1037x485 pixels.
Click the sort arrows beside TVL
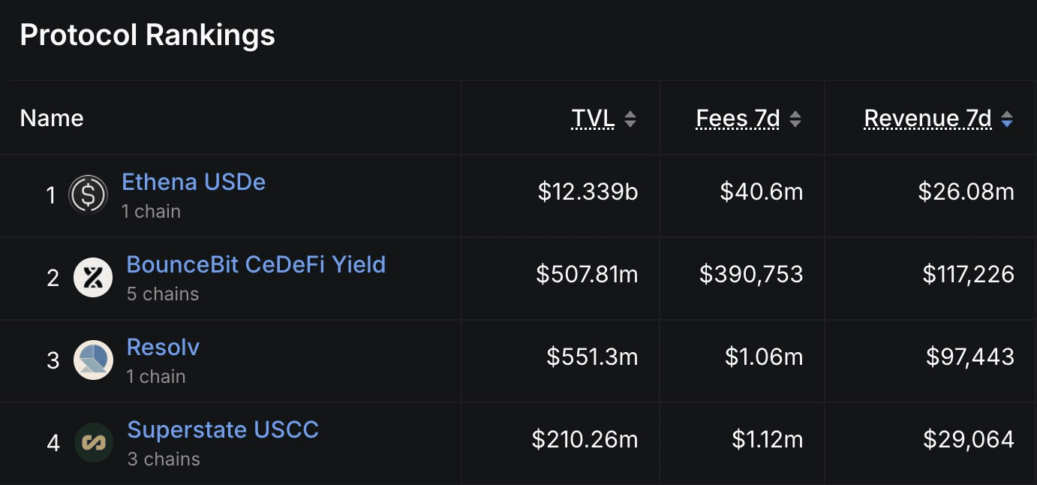tap(630, 119)
